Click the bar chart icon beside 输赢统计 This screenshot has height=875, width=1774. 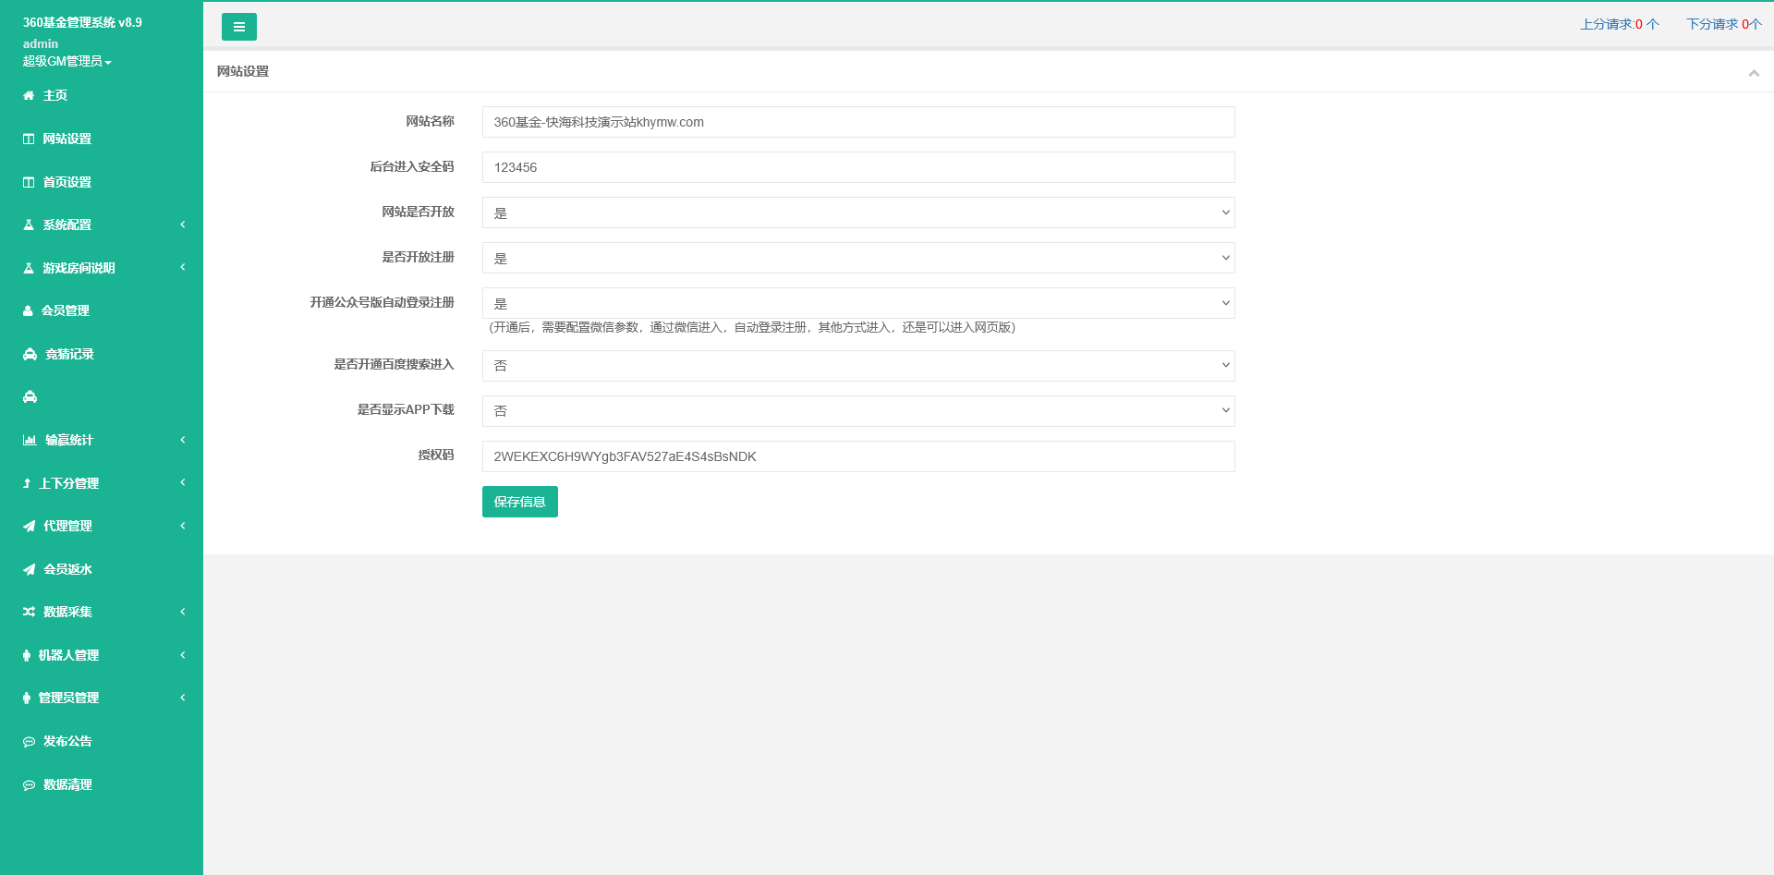coord(30,441)
